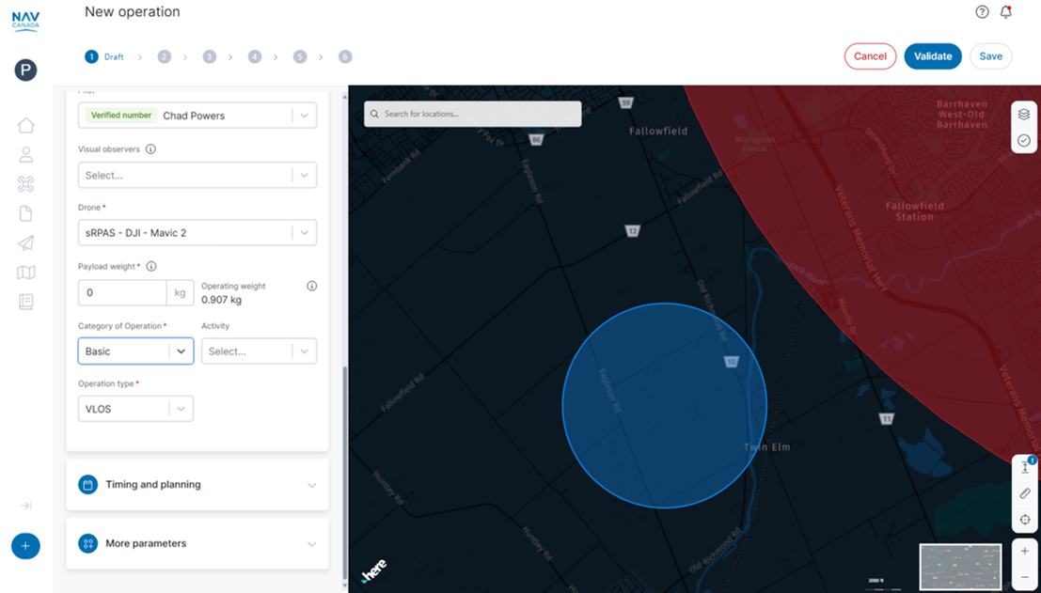Screen dimensions: 1041x593
Task: Open the map layers icon
Action: [x=1024, y=114]
